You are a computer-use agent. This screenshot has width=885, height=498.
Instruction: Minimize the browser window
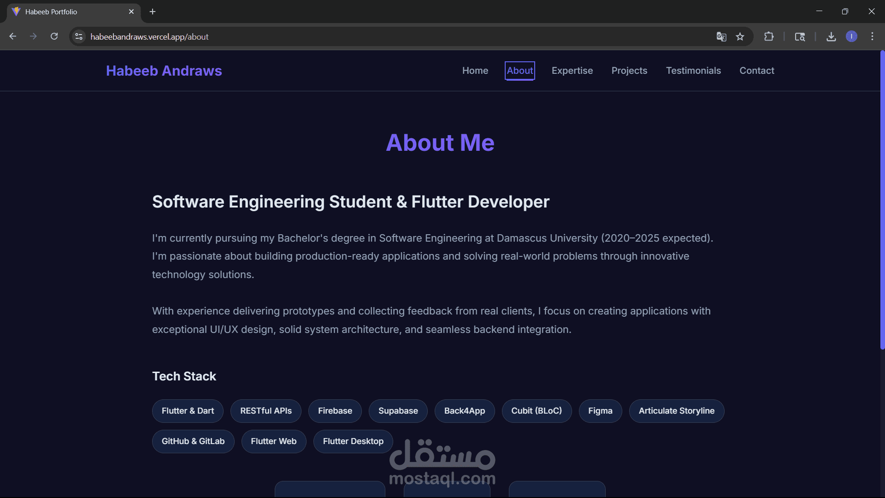coord(819,12)
